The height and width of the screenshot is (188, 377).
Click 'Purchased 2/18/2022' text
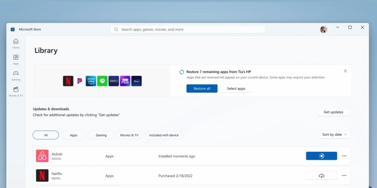pyautogui.click(x=175, y=176)
